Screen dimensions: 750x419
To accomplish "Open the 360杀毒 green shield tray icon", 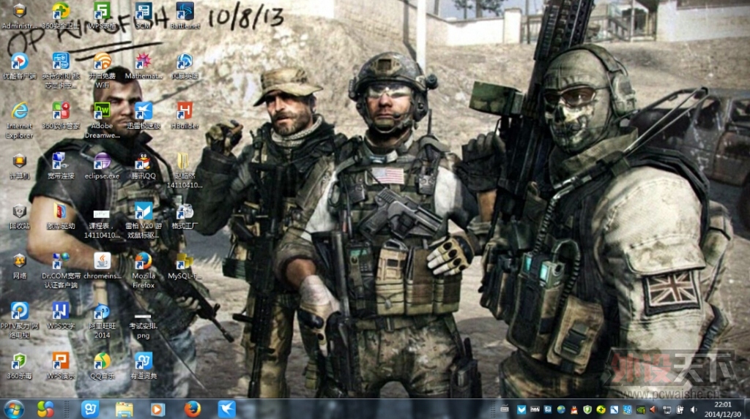I will pyautogui.click(x=587, y=410).
